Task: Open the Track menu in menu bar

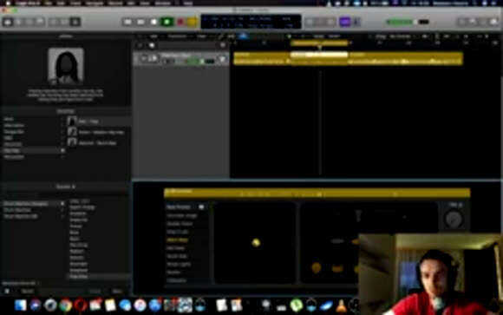Action: pyautogui.click(x=75, y=3)
